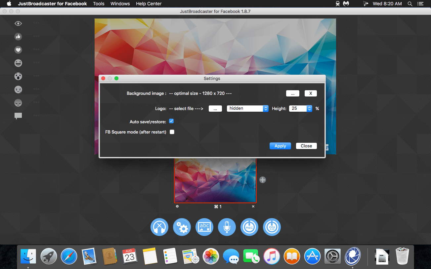
Task: Go live with the ON AIR button
Action: [272, 227]
